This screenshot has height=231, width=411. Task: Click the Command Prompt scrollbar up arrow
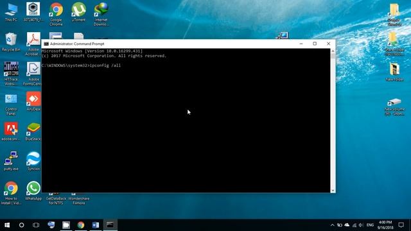tap(333, 51)
